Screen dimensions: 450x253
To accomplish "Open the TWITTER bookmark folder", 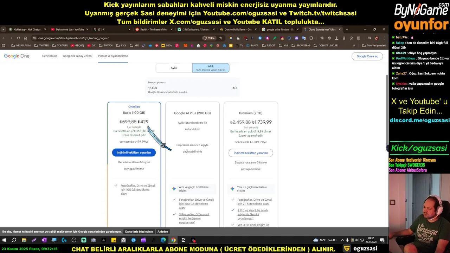I will coord(41,45).
